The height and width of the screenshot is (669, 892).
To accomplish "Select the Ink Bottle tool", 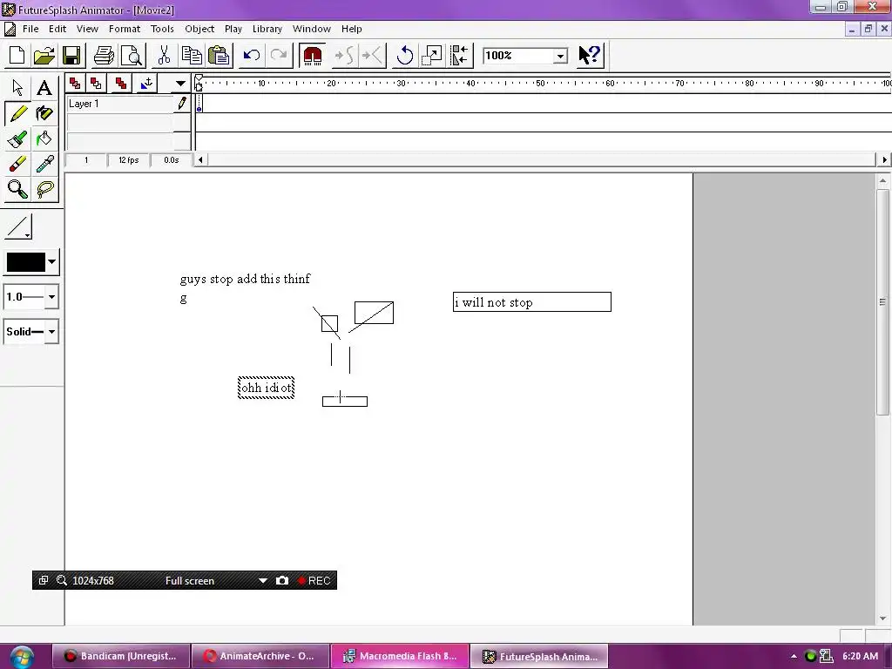I will pos(44,113).
